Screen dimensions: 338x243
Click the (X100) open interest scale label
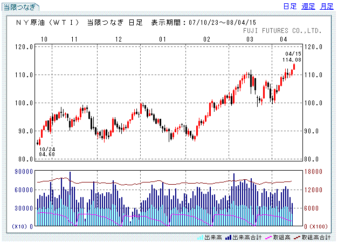318,226
